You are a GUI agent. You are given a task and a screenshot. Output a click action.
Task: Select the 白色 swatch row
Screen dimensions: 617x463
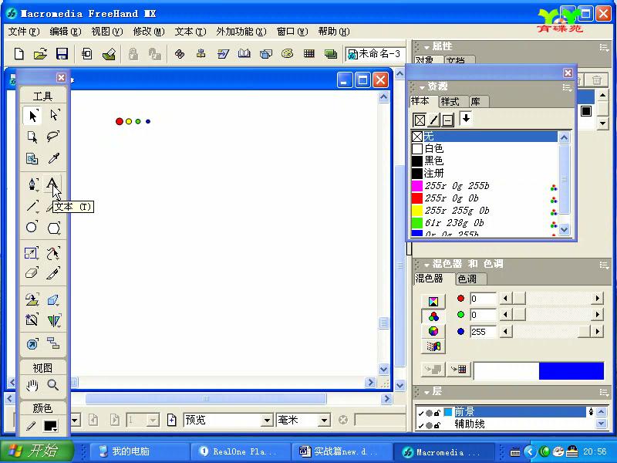tap(484, 148)
